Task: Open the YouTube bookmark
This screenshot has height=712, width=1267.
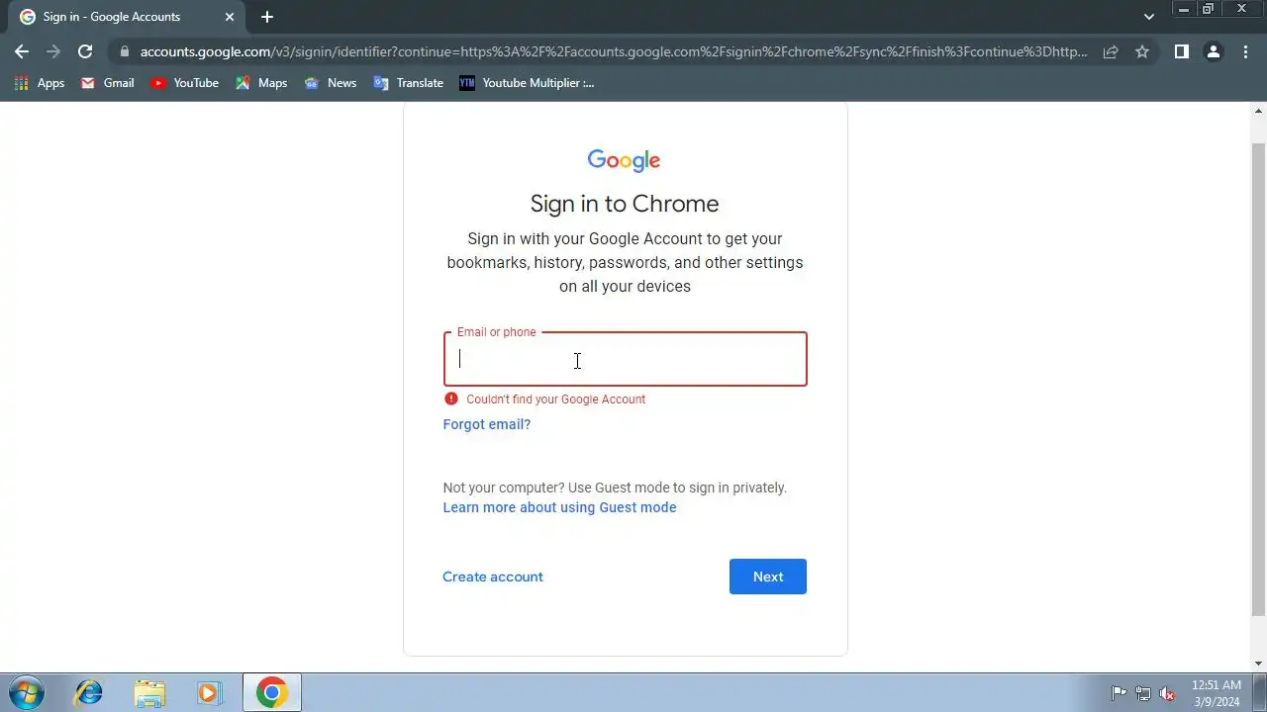Action: point(184,83)
